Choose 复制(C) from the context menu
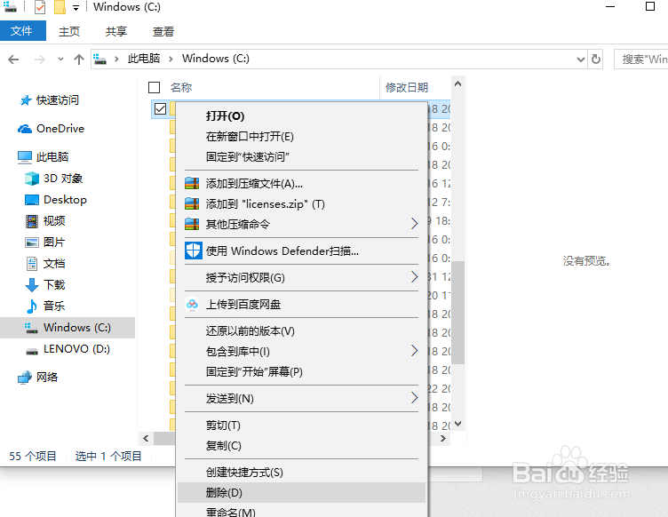 click(301, 445)
